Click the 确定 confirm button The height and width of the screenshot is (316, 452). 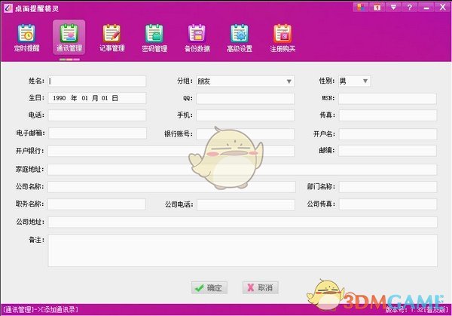[x=209, y=287]
